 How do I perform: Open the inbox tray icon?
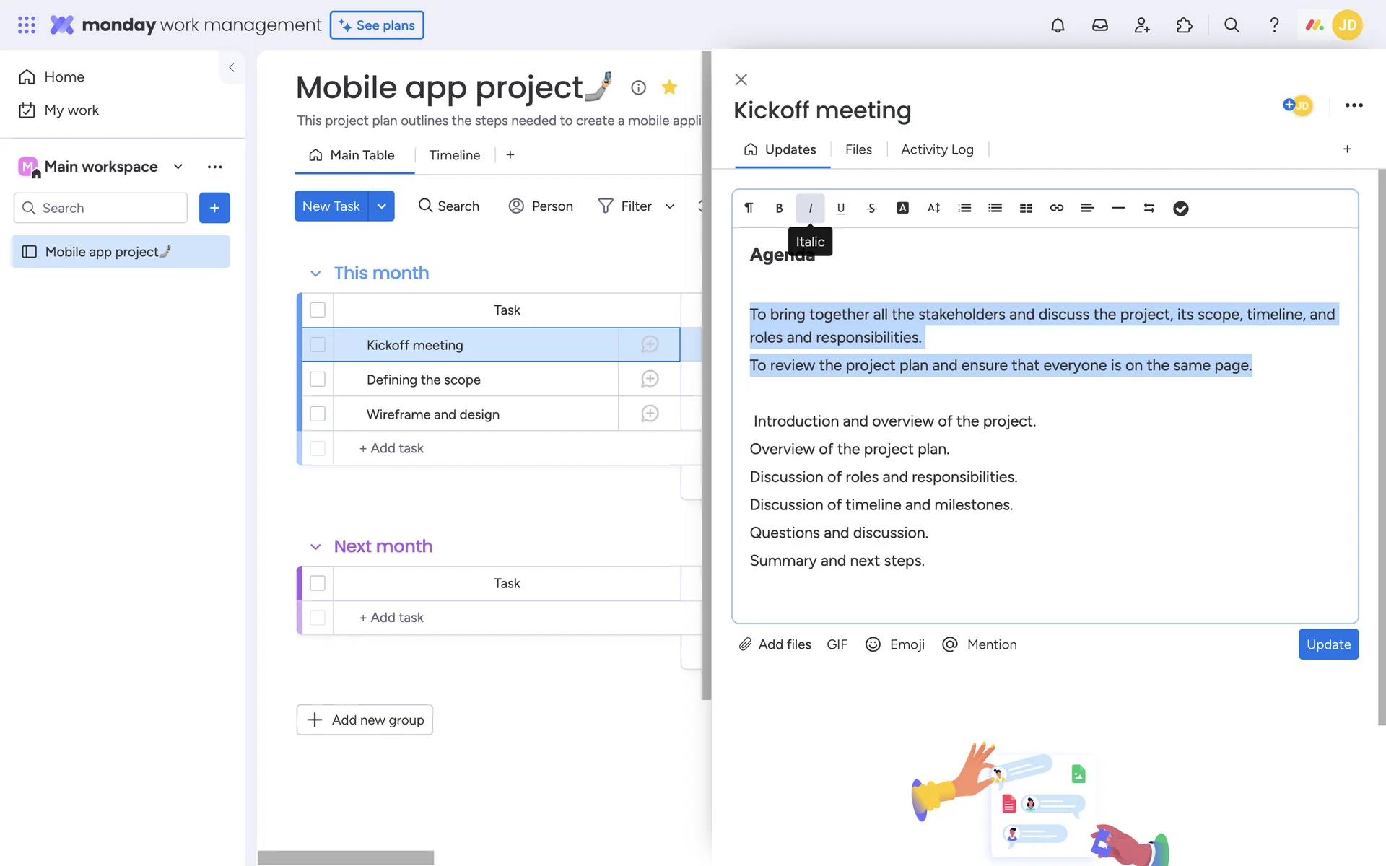1099,25
